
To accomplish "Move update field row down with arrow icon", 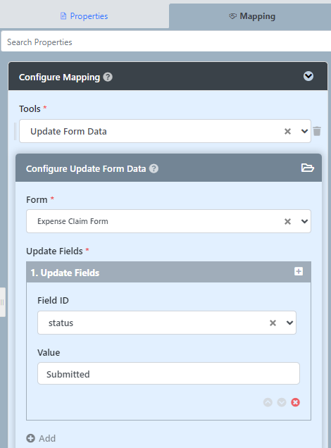I will 282,402.
